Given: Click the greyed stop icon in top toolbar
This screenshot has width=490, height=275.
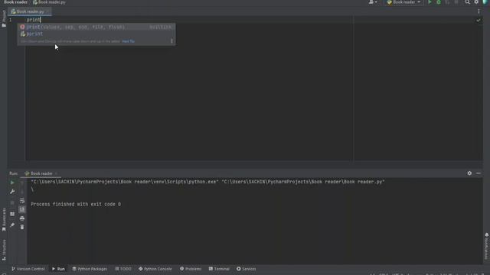Looking at the screenshot, I should pyautogui.click(x=456, y=2).
